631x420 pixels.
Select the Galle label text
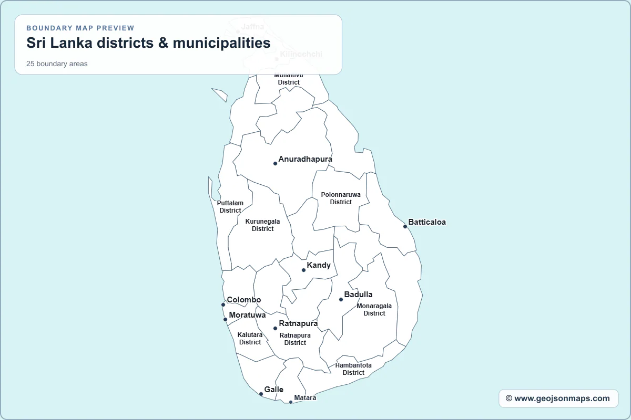(274, 390)
